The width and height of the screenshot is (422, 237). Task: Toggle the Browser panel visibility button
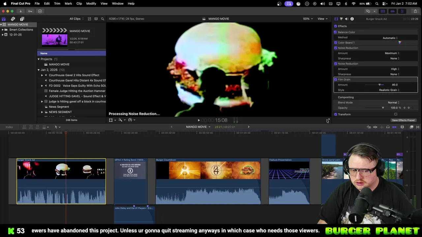tap(383, 11)
